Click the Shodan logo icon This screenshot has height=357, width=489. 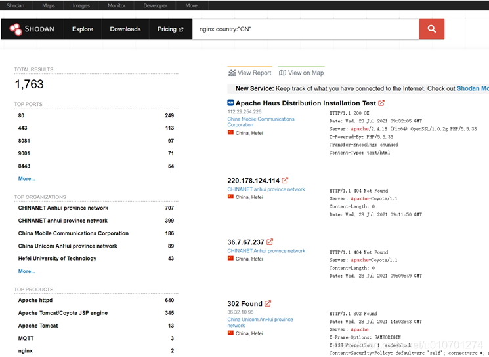16,29
